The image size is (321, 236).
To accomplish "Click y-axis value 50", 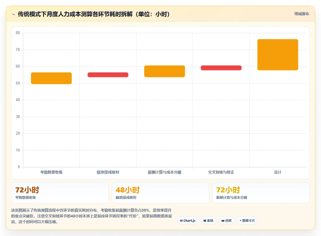I will pyautogui.click(x=18, y=83).
